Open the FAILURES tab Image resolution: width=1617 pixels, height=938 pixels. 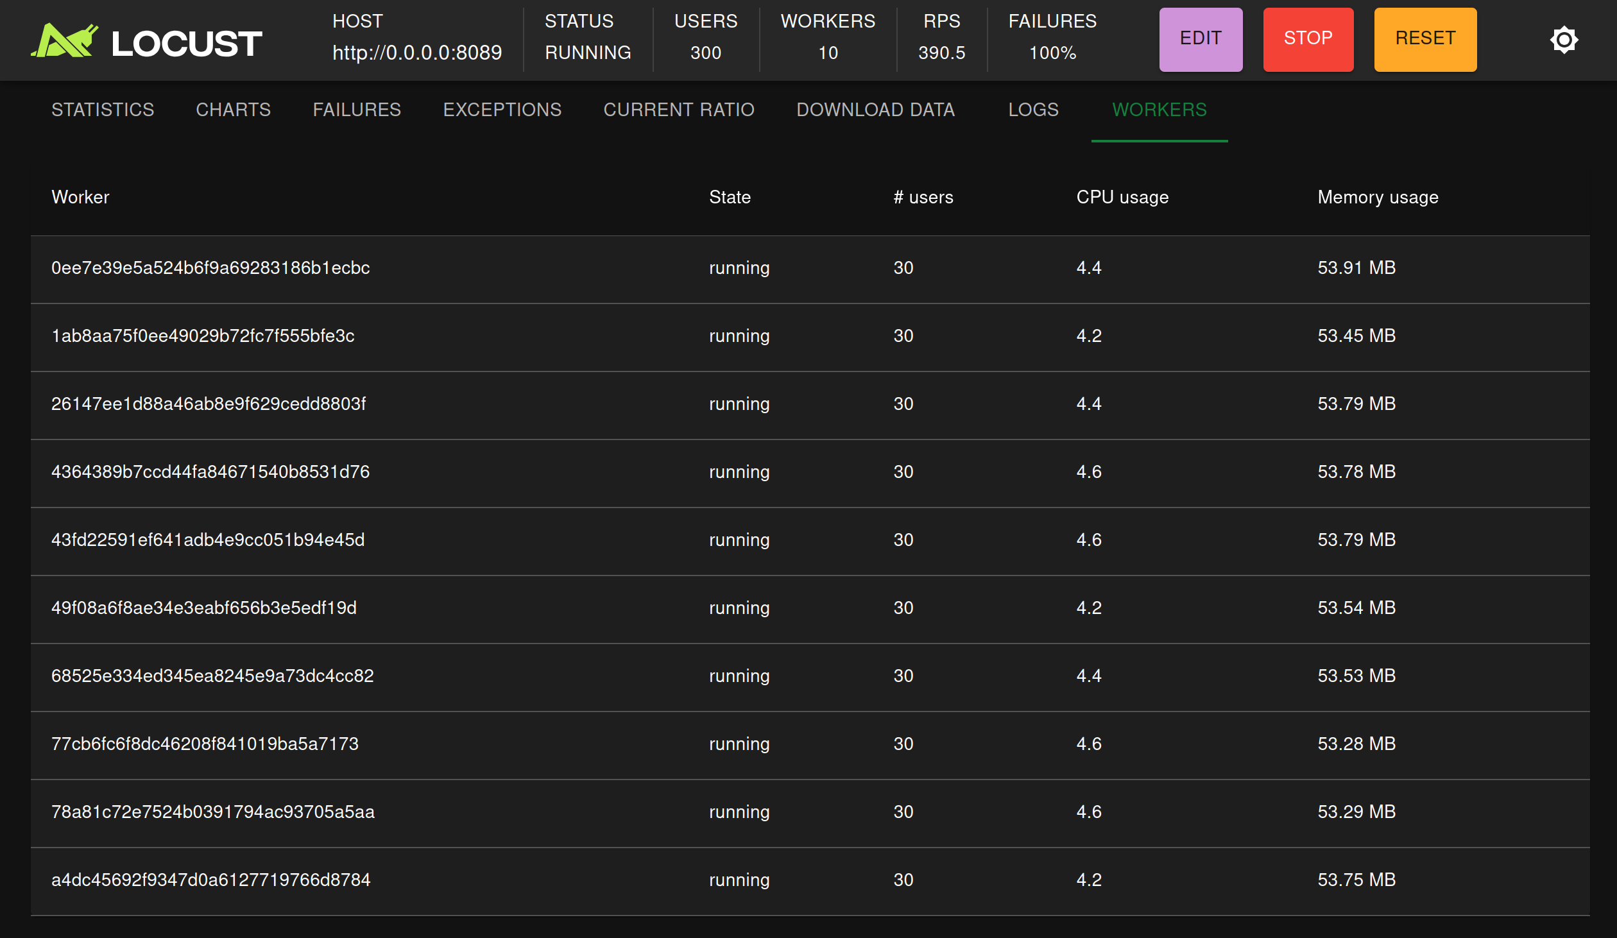[357, 110]
